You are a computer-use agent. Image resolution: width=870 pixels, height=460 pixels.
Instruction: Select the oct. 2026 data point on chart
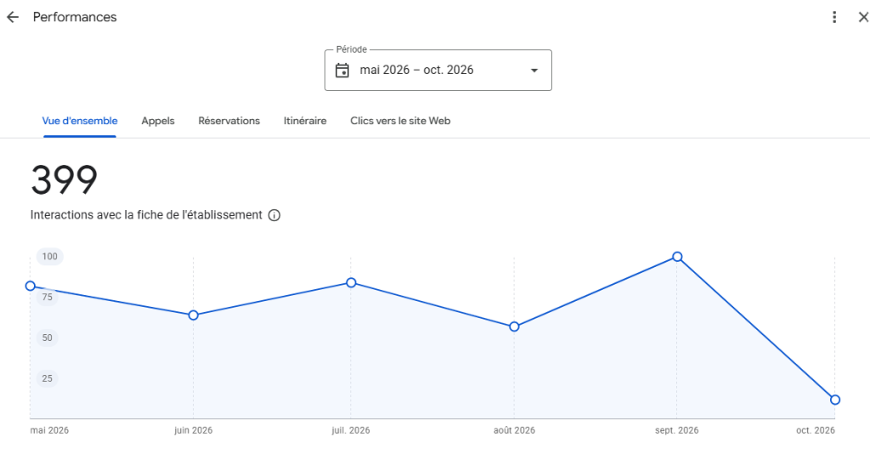tap(835, 400)
